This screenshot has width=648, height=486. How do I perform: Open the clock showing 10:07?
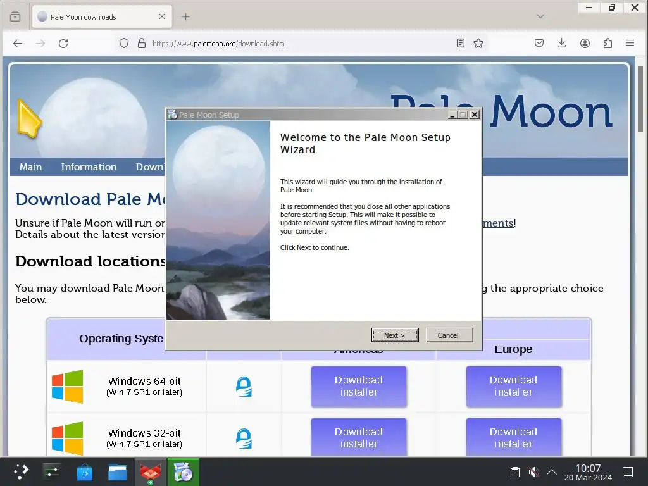[x=588, y=472]
